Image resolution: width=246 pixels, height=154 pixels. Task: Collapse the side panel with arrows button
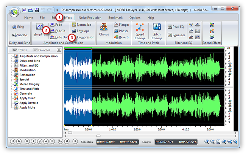point(59,50)
